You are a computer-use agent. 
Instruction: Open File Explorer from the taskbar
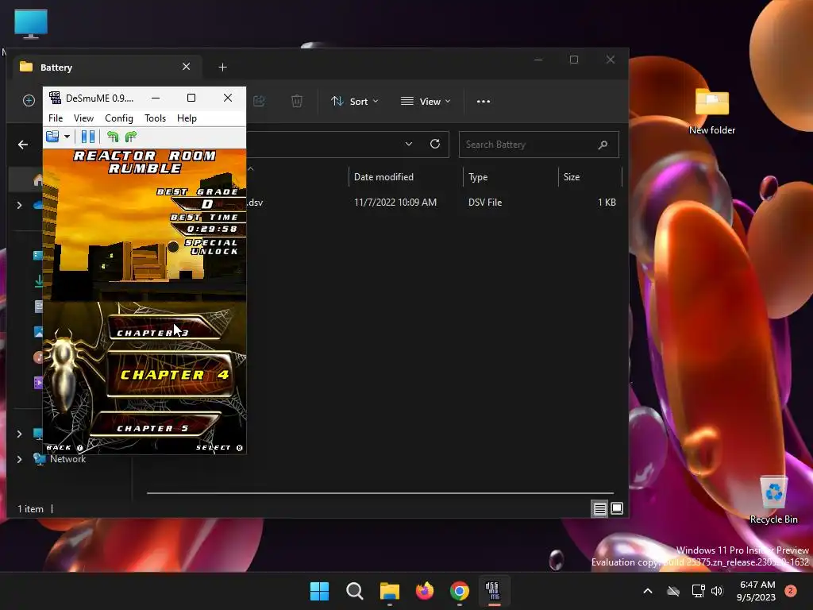[x=389, y=591]
